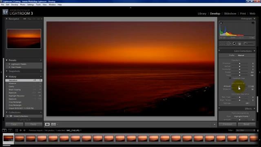This screenshot has height=147, width=261.
Task: Collapse the History panel
Action: (x=7, y=76)
